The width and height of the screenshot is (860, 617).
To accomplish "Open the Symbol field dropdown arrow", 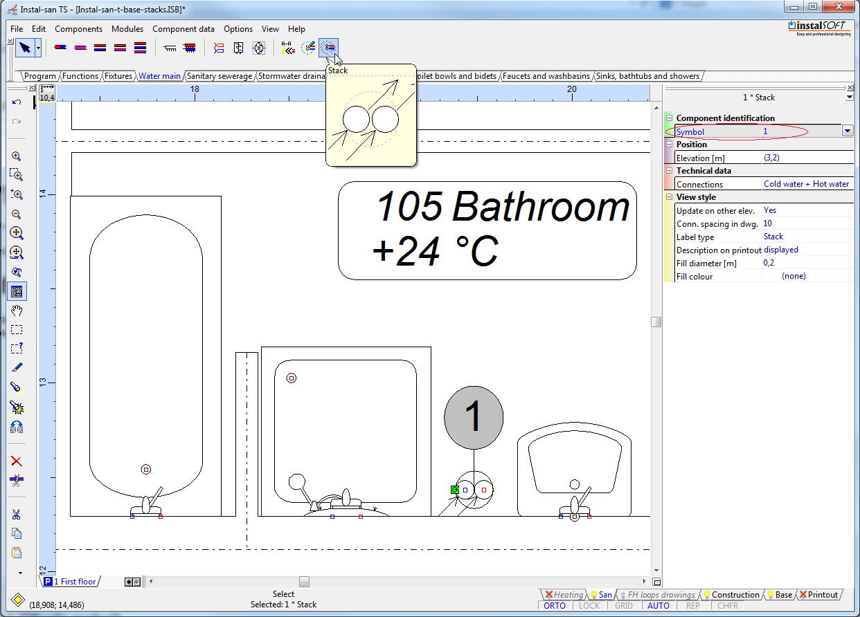I will 848,131.
